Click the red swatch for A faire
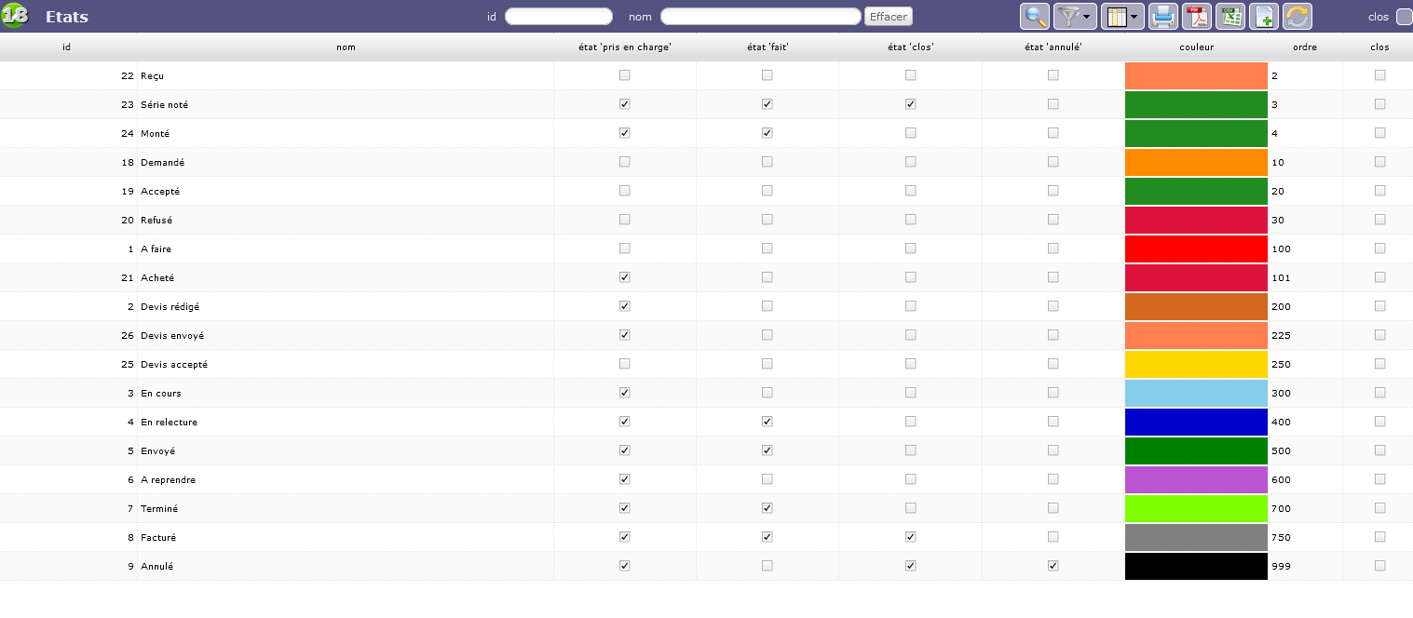The width and height of the screenshot is (1413, 618). pos(1196,249)
